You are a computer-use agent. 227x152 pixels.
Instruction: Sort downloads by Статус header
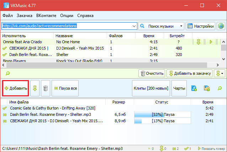click(162, 102)
